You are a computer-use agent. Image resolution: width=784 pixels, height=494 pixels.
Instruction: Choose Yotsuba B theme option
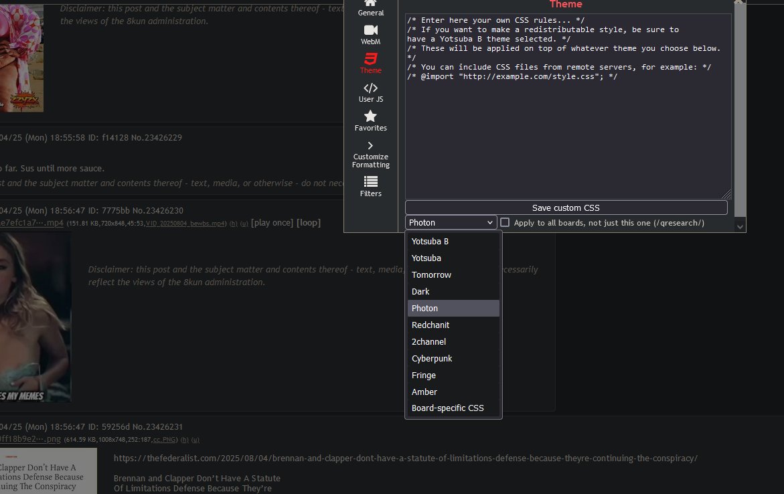coord(453,242)
